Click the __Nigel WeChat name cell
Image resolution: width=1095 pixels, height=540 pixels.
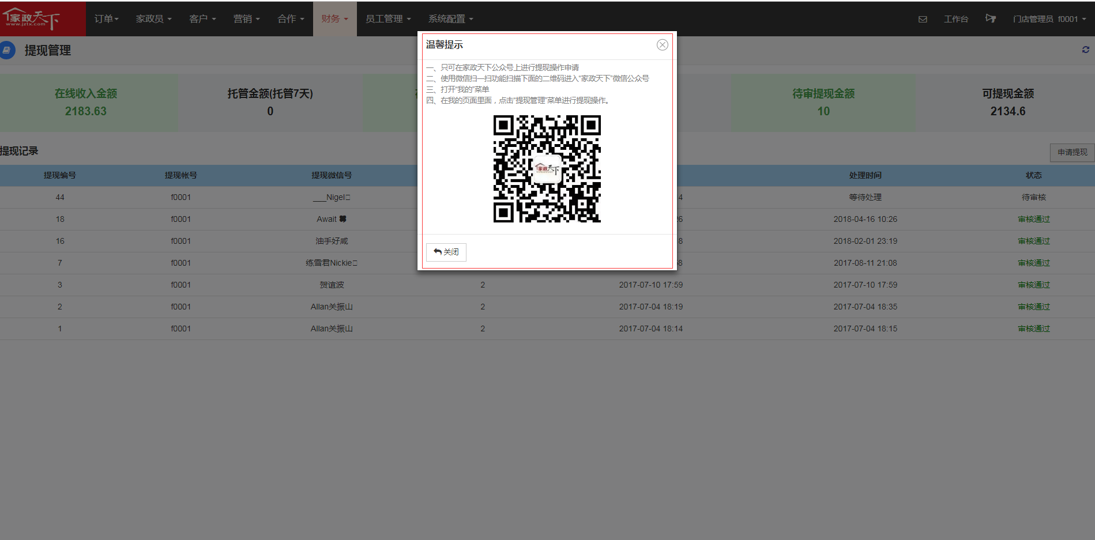[x=332, y=197]
